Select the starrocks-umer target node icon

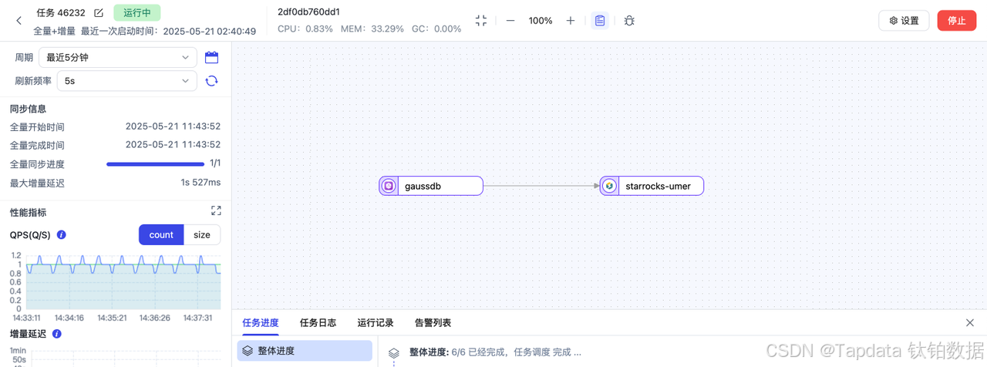[x=609, y=186]
